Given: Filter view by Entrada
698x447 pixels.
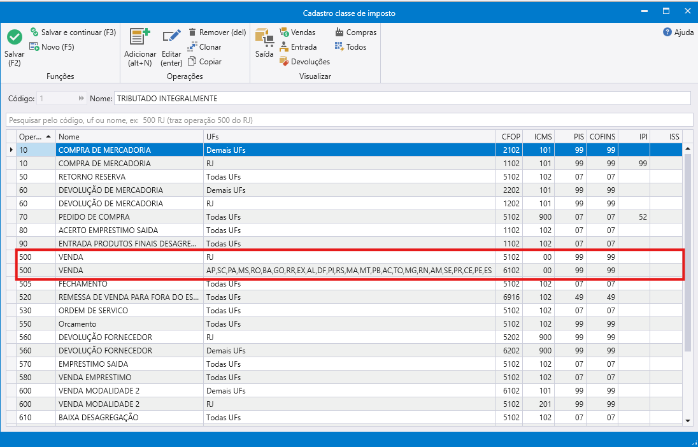Looking at the screenshot, I should point(298,46).
